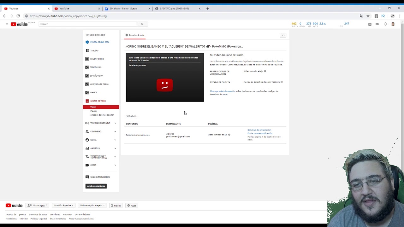Click the 462 vidIQ stat in header
Screen dimensions: 404x227
pos(294,24)
